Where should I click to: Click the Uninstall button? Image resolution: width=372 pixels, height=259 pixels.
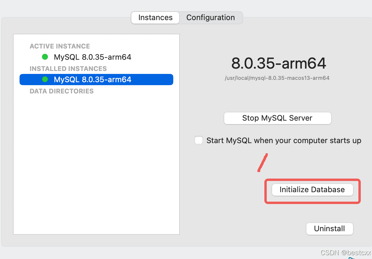pos(329,229)
